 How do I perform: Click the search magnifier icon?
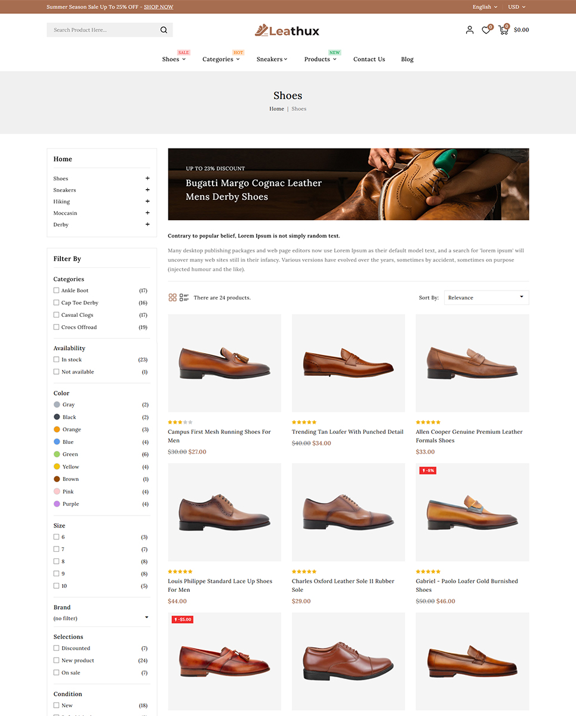(x=164, y=30)
